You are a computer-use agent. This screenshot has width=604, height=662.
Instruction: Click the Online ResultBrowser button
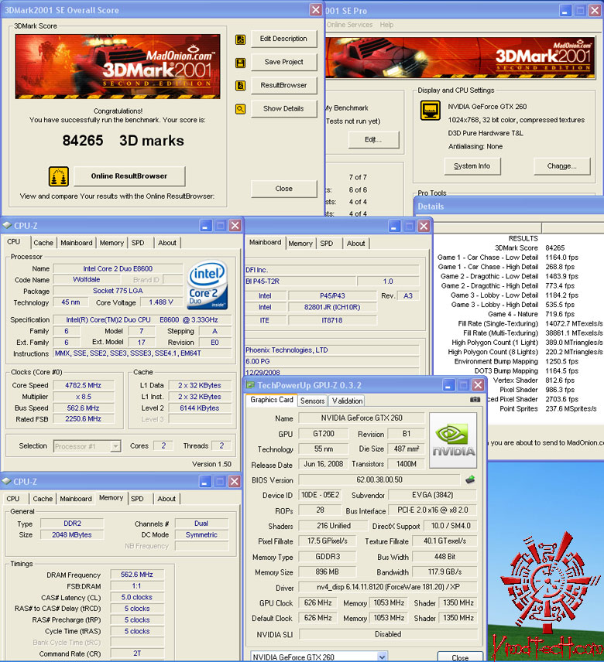point(129,176)
